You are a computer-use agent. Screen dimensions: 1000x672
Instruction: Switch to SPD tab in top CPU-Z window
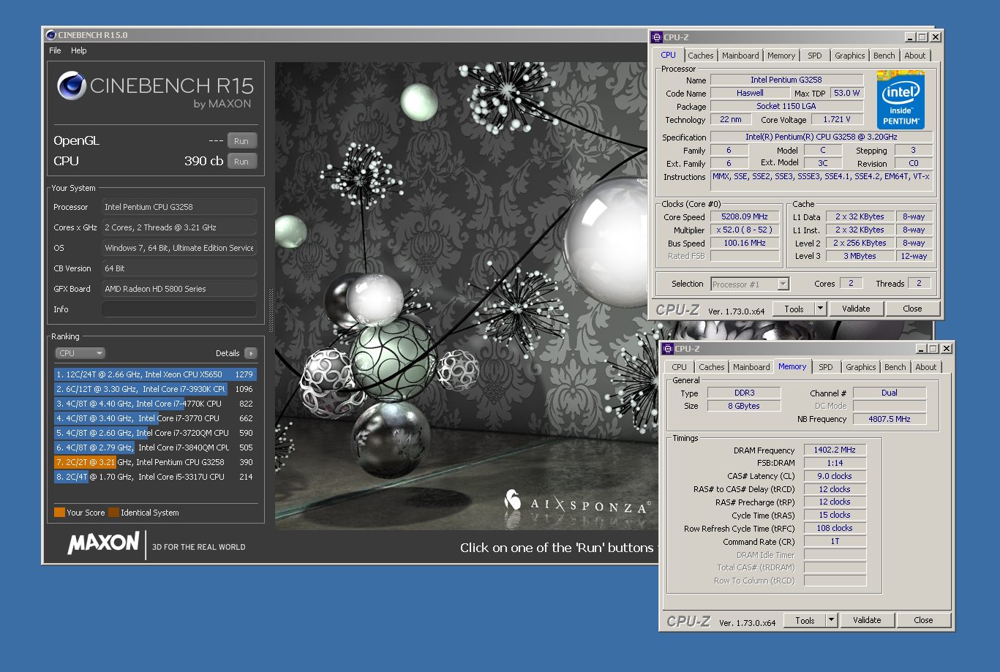click(815, 56)
